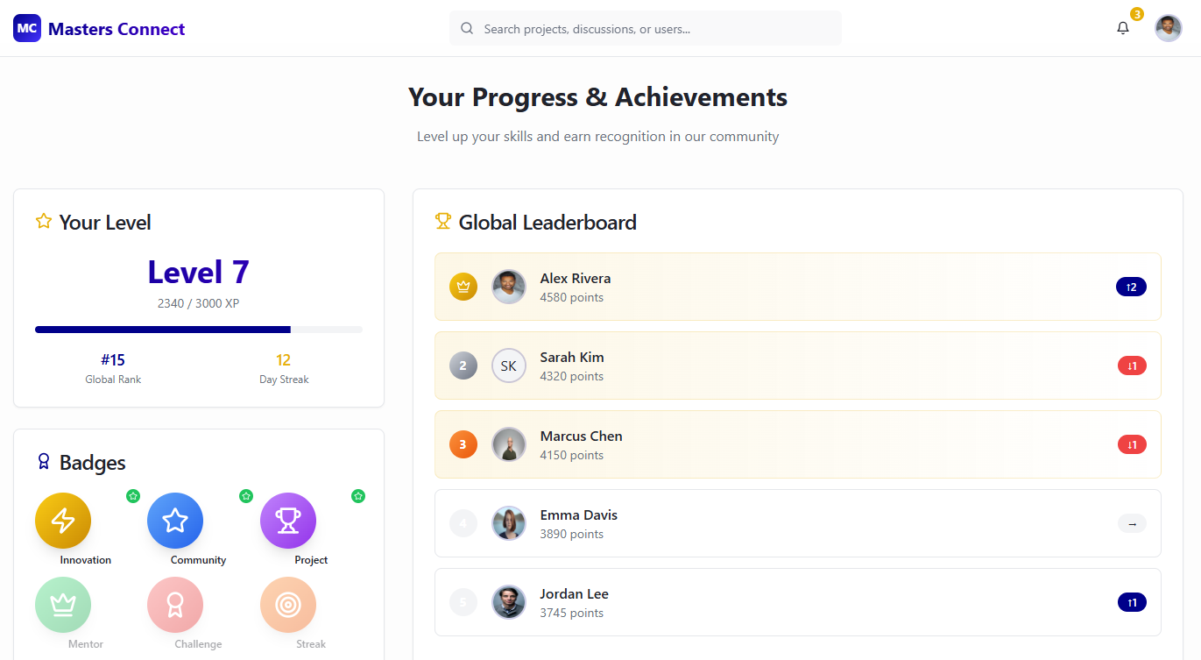Click the gold crown rank icon
The width and height of the screenshot is (1201, 660).
tap(463, 287)
